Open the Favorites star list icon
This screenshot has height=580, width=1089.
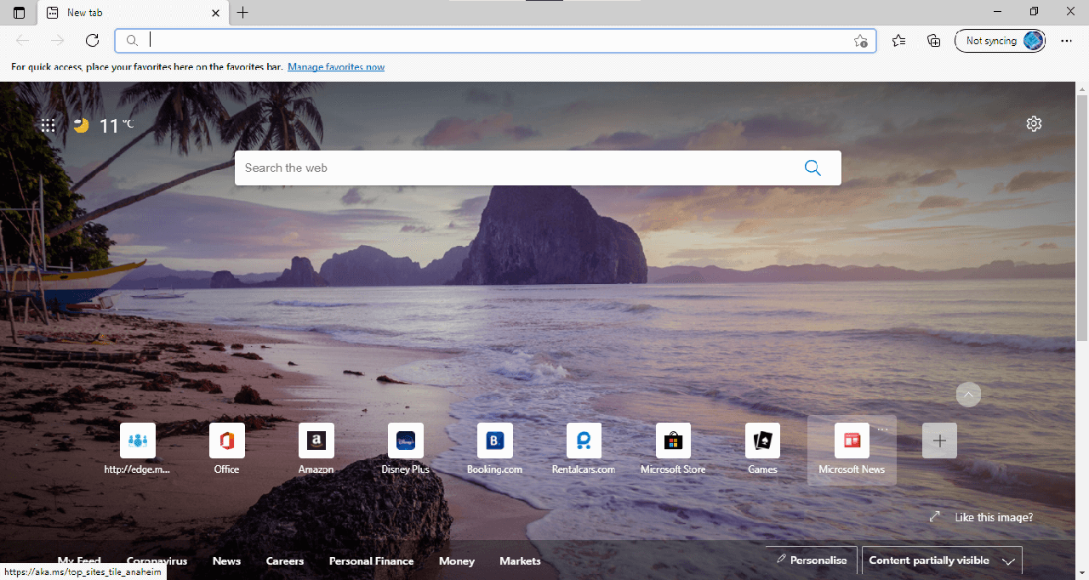[x=898, y=41]
